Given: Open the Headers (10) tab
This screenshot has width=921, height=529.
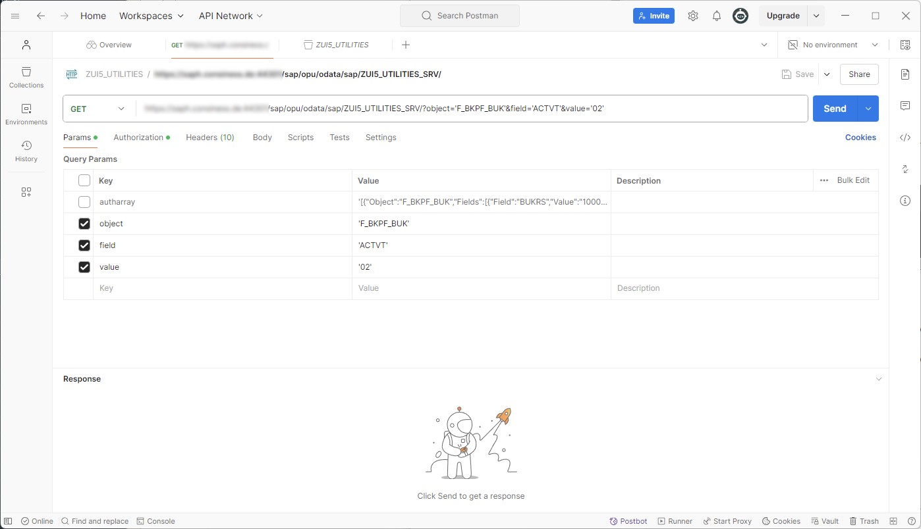Looking at the screenshot, I should [x=210, y=138].
